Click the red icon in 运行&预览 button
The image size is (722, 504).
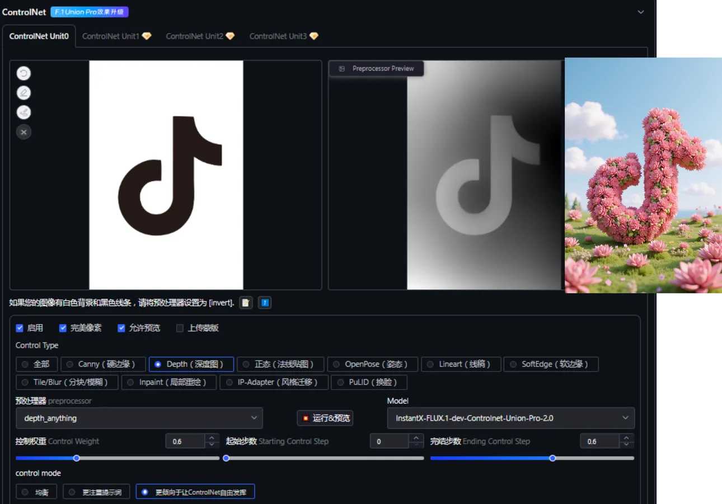click(x=306, y=418)
